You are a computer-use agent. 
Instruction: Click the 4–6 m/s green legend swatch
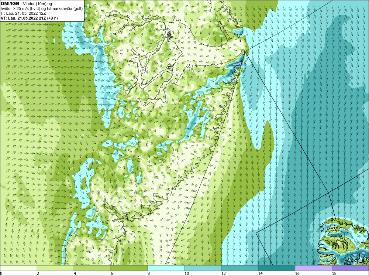pos(92,268)
